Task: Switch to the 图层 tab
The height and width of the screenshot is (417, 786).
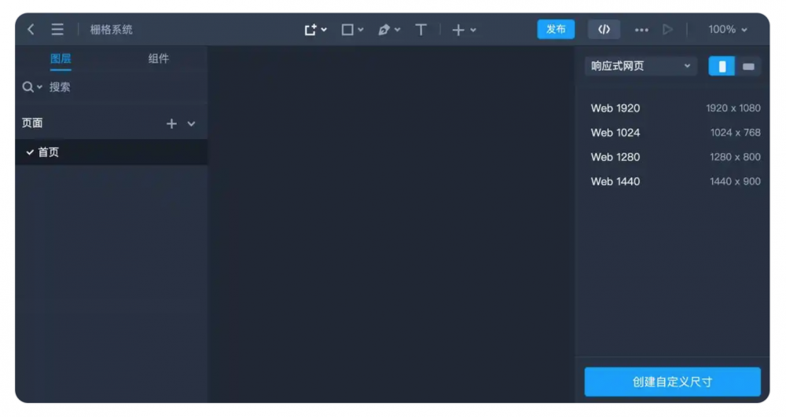Action: coord(61,59)
